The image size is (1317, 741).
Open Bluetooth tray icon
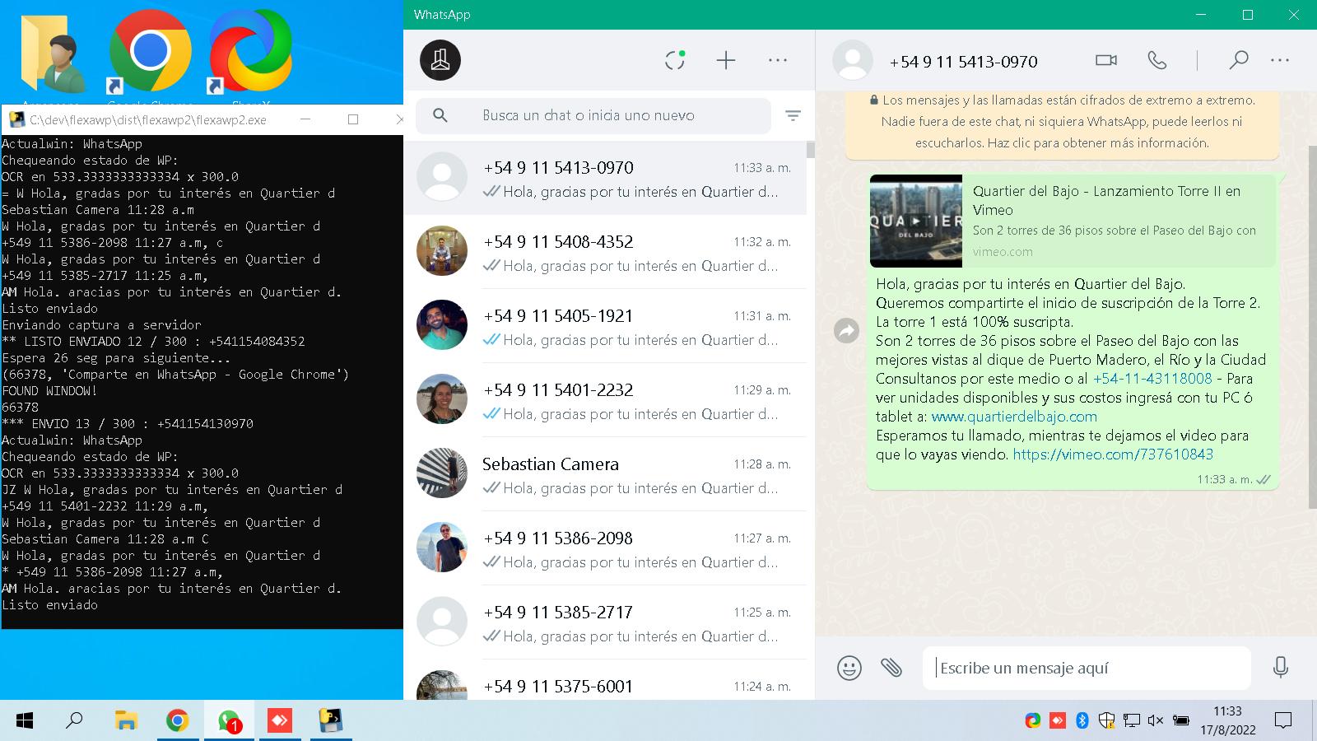1082,721
